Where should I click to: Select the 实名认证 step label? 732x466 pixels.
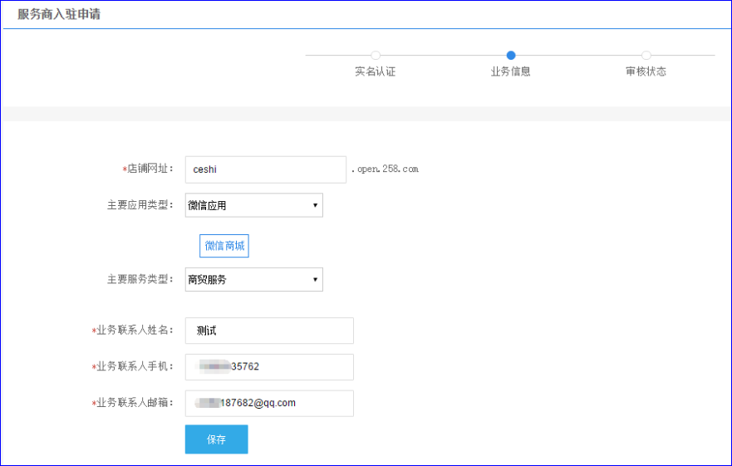(376, 71)
